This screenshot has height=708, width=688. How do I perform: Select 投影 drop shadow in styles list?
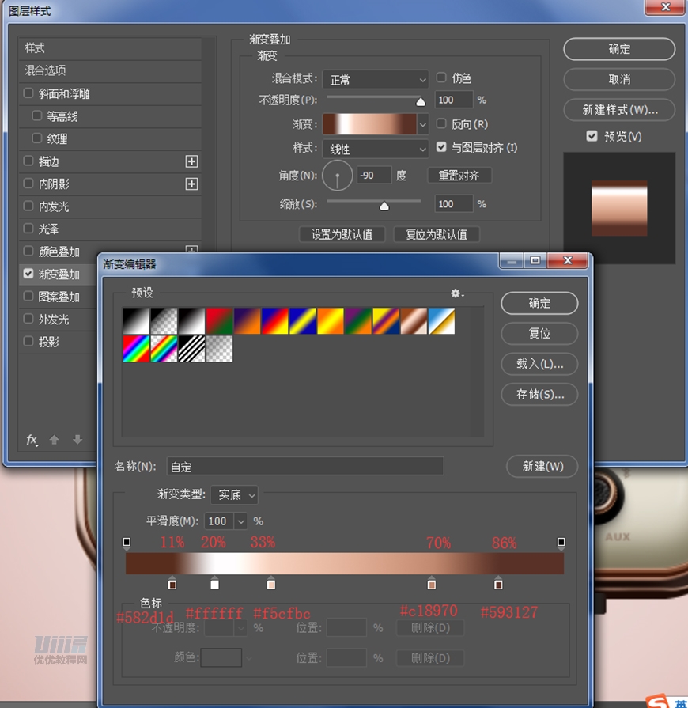49,342
